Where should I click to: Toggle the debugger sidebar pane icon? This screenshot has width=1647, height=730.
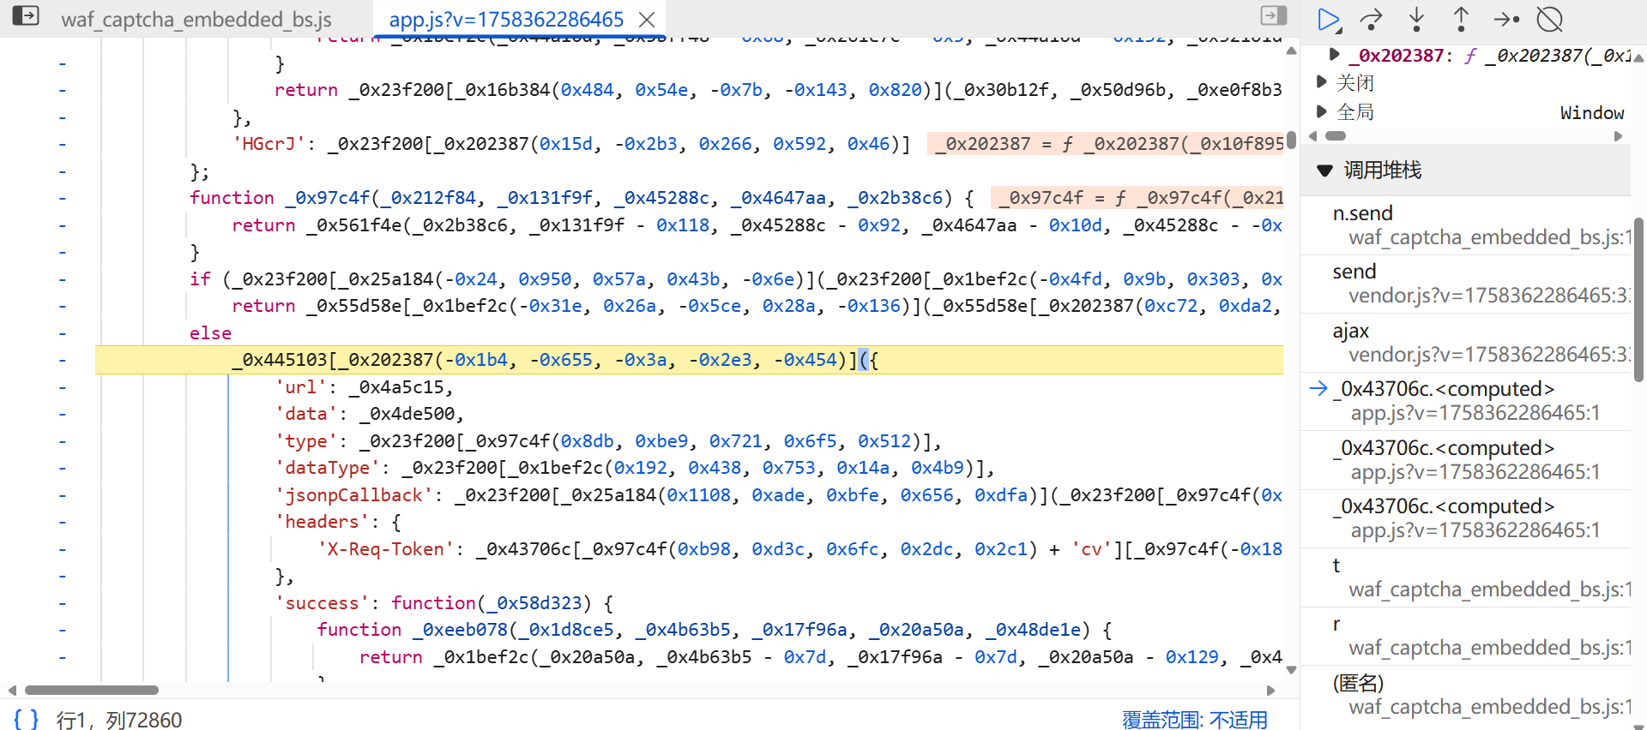pyautogui.click(x=1274, y=15)
